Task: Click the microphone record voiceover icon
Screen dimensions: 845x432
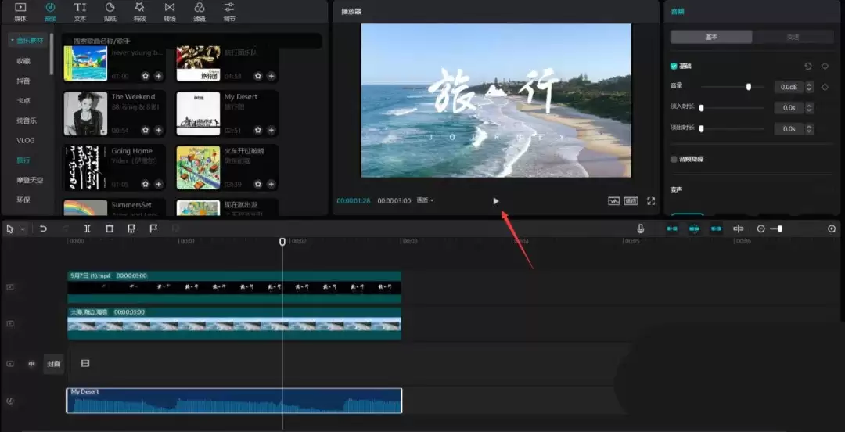Action: click(641, 229)
